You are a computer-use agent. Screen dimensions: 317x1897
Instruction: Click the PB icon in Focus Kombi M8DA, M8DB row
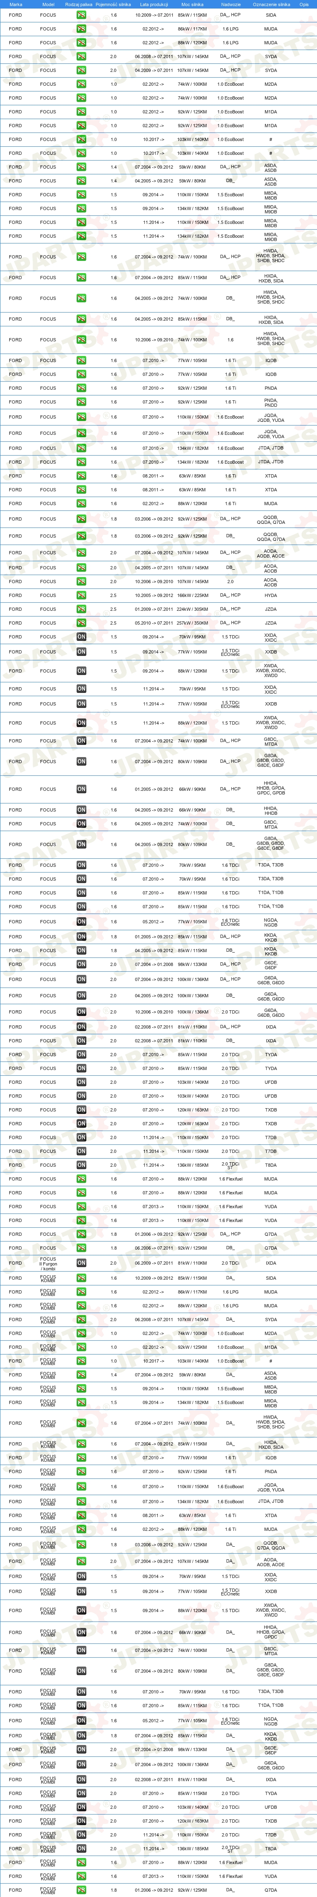pos(81,1389)
